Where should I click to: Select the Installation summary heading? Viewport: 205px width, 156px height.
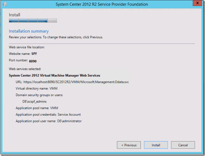[x=29, y=31]
